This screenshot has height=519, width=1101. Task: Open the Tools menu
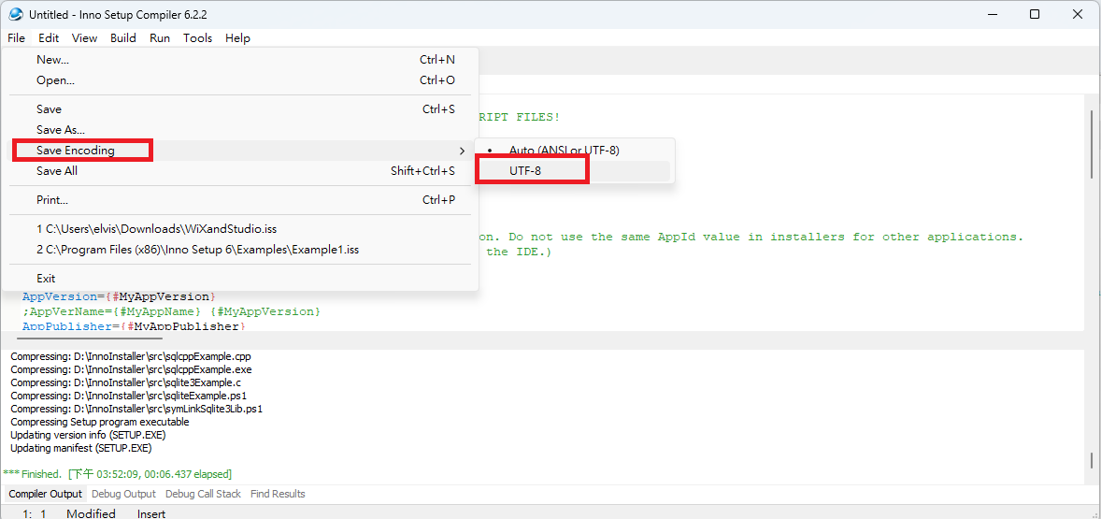197,38
